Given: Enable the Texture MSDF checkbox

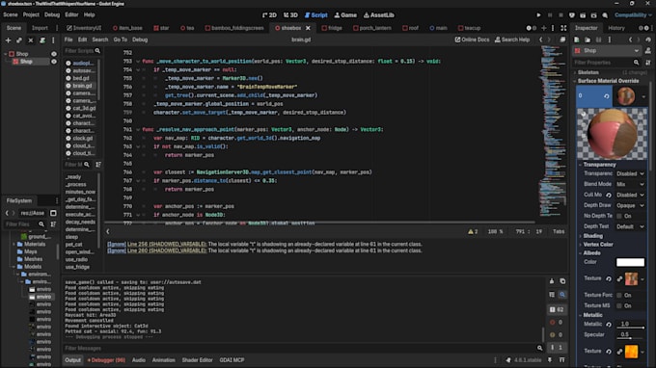Looking at the screenshot, I should pos(619,305).
